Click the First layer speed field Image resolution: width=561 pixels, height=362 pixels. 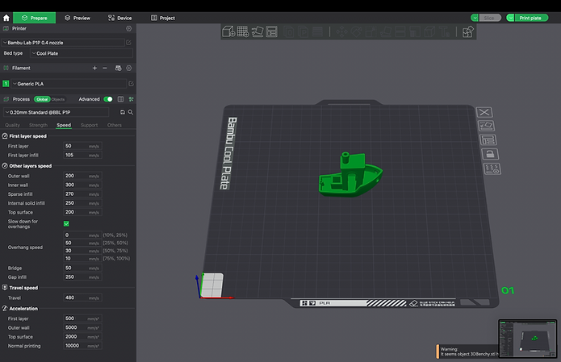(82, 146)
